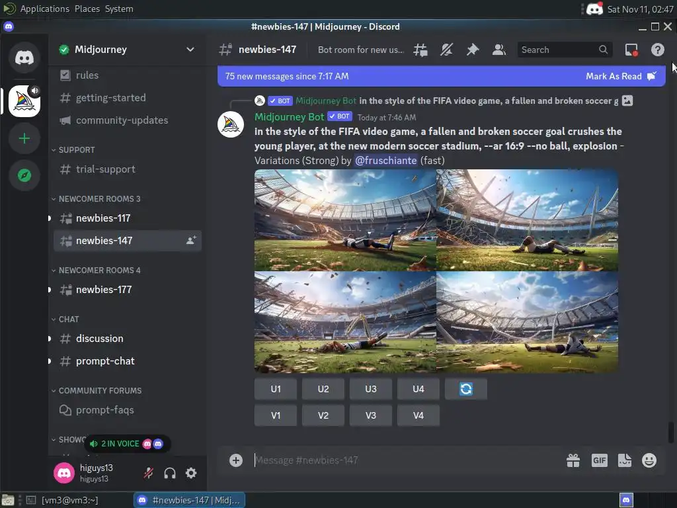Viewport: 677px width, 508px height.
Task: Select the Midjourney server sailboat icon
Action: (24, 101)
